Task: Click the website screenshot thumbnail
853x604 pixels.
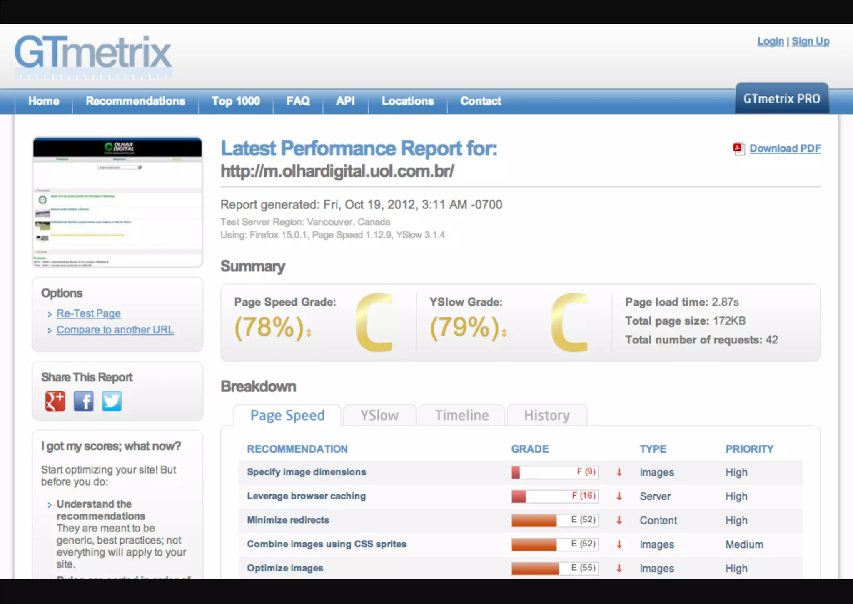Action: point(117,202)
